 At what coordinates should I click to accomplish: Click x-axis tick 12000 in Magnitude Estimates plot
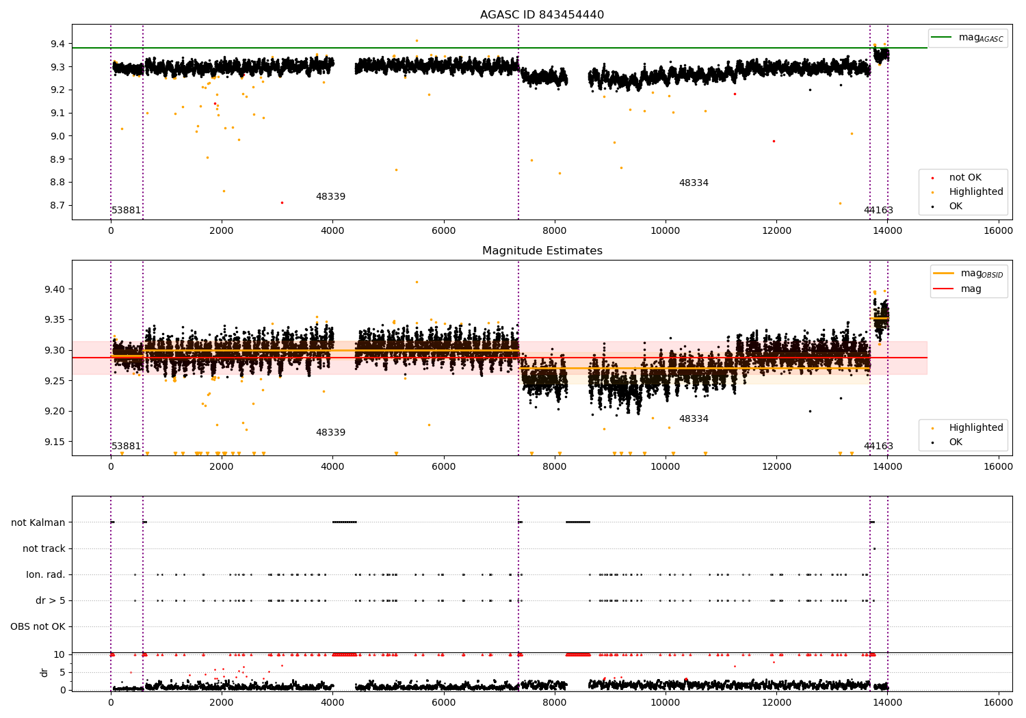coord(776,466)
